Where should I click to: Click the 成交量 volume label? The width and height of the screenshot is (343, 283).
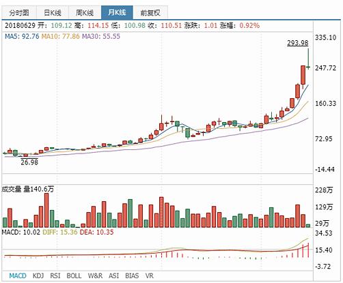pos(12,189)
